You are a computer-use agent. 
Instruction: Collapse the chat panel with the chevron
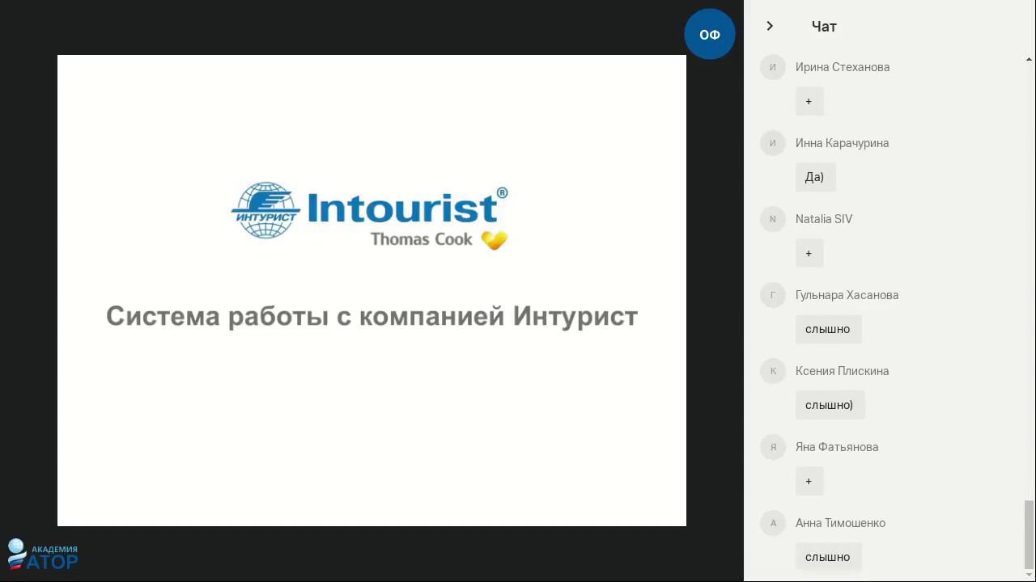770,26
